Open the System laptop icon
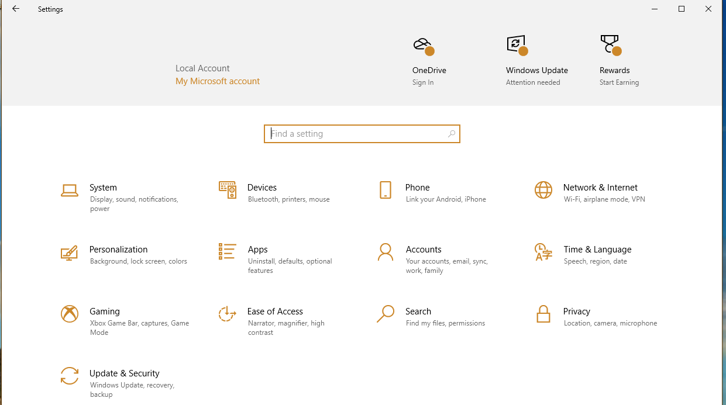 coord(70,191)
